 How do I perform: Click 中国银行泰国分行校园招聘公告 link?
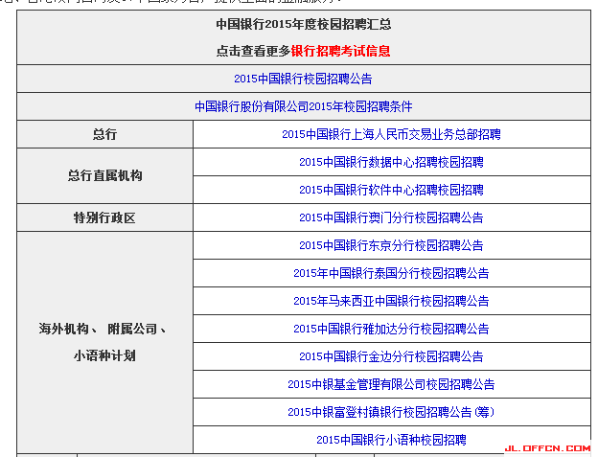[391, 273]
